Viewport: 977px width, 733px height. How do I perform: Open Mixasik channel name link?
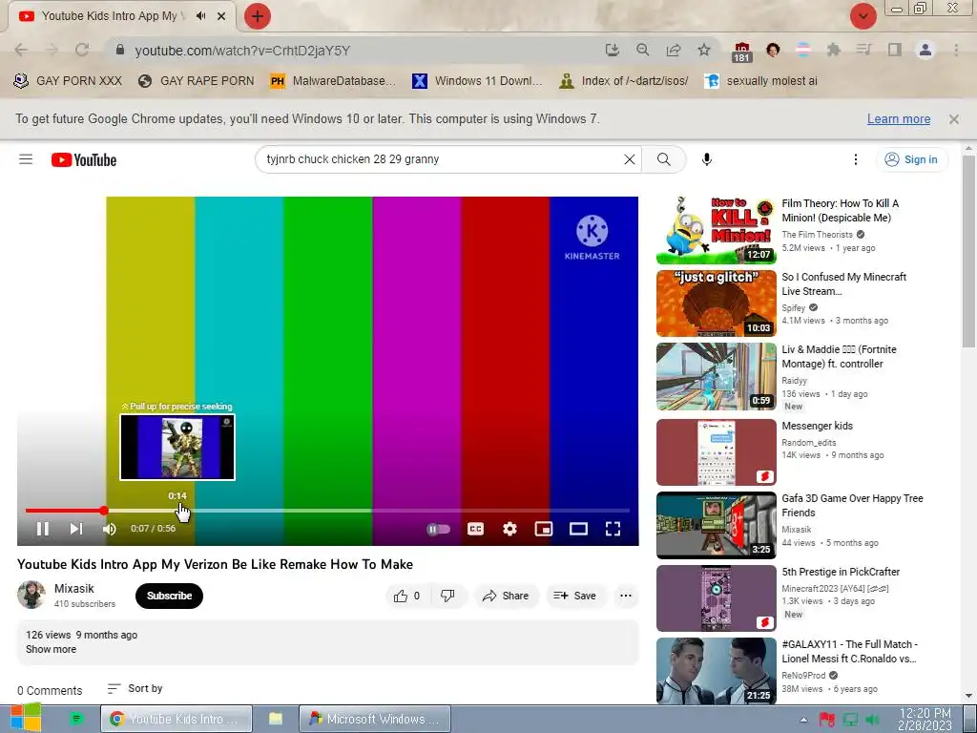click(x=74, y=588)
